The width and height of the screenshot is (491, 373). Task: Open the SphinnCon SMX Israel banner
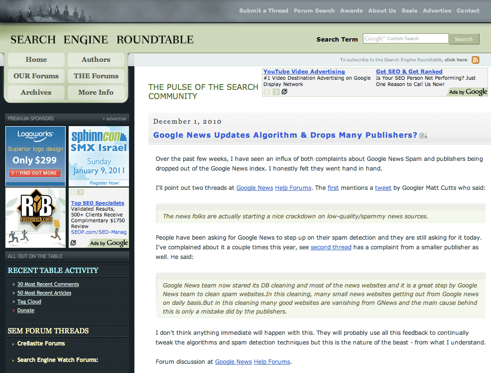click(99, 156)
